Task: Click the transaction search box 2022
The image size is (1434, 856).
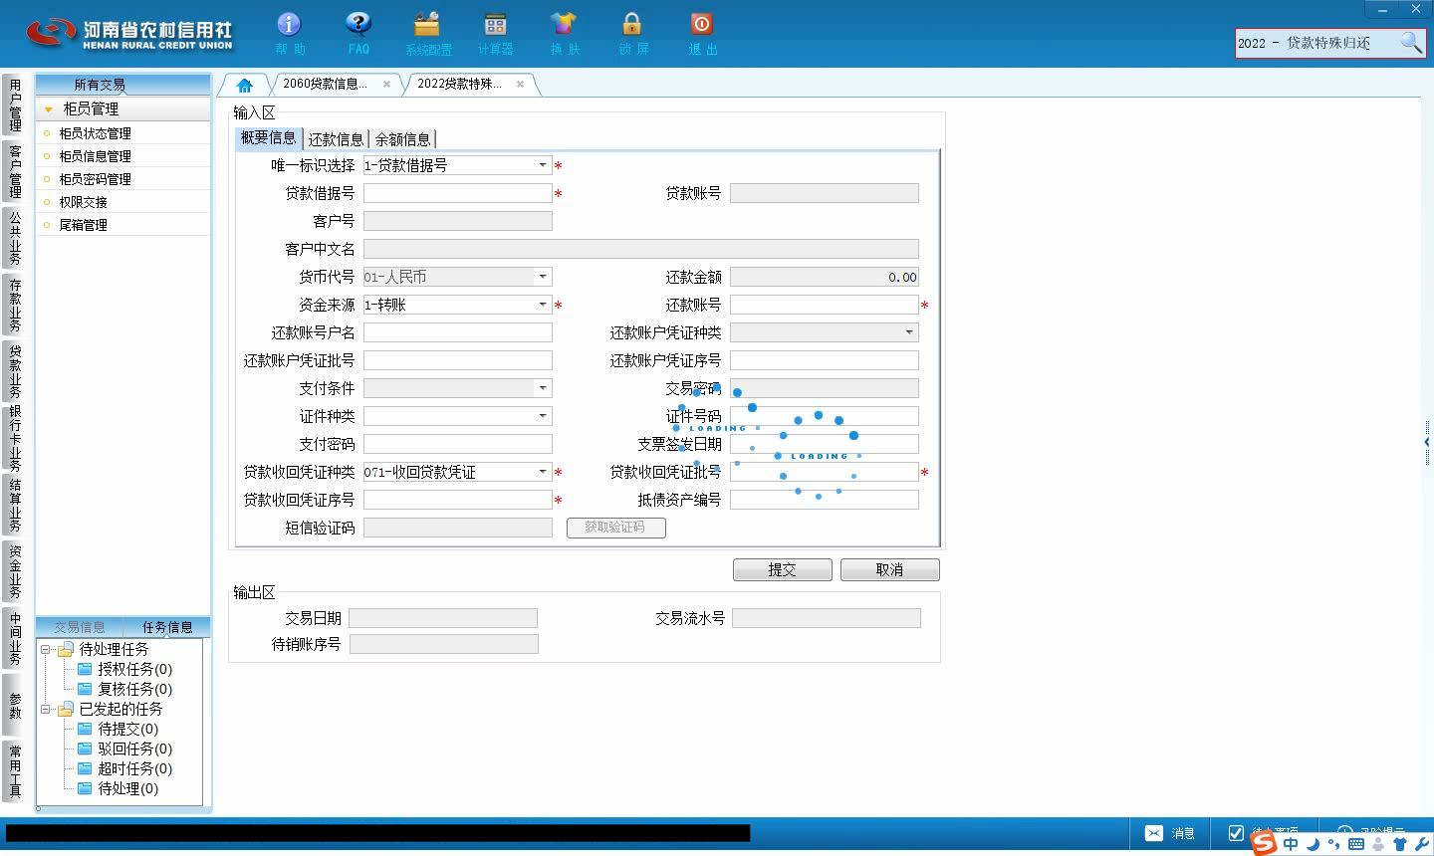Action: [1314, 43]
